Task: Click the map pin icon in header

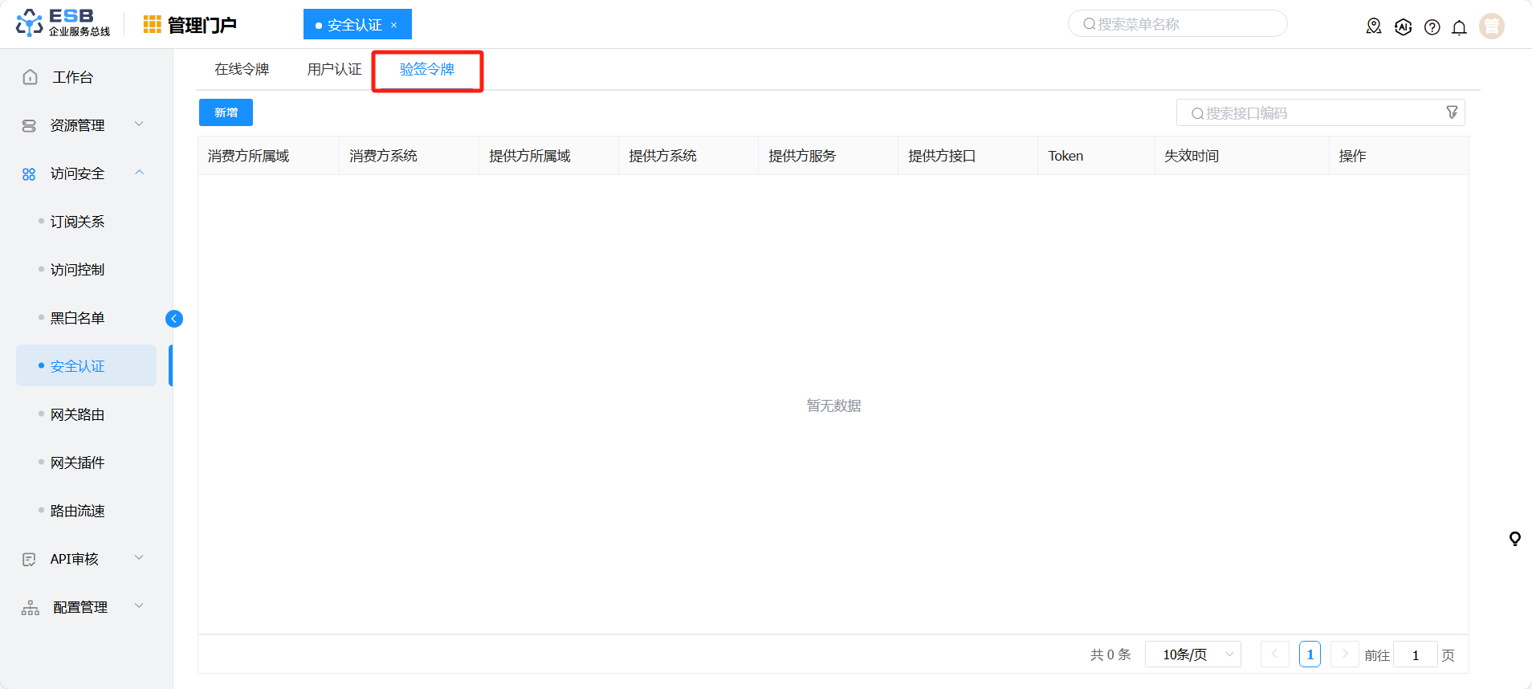Action: (x=1374, y=27)
